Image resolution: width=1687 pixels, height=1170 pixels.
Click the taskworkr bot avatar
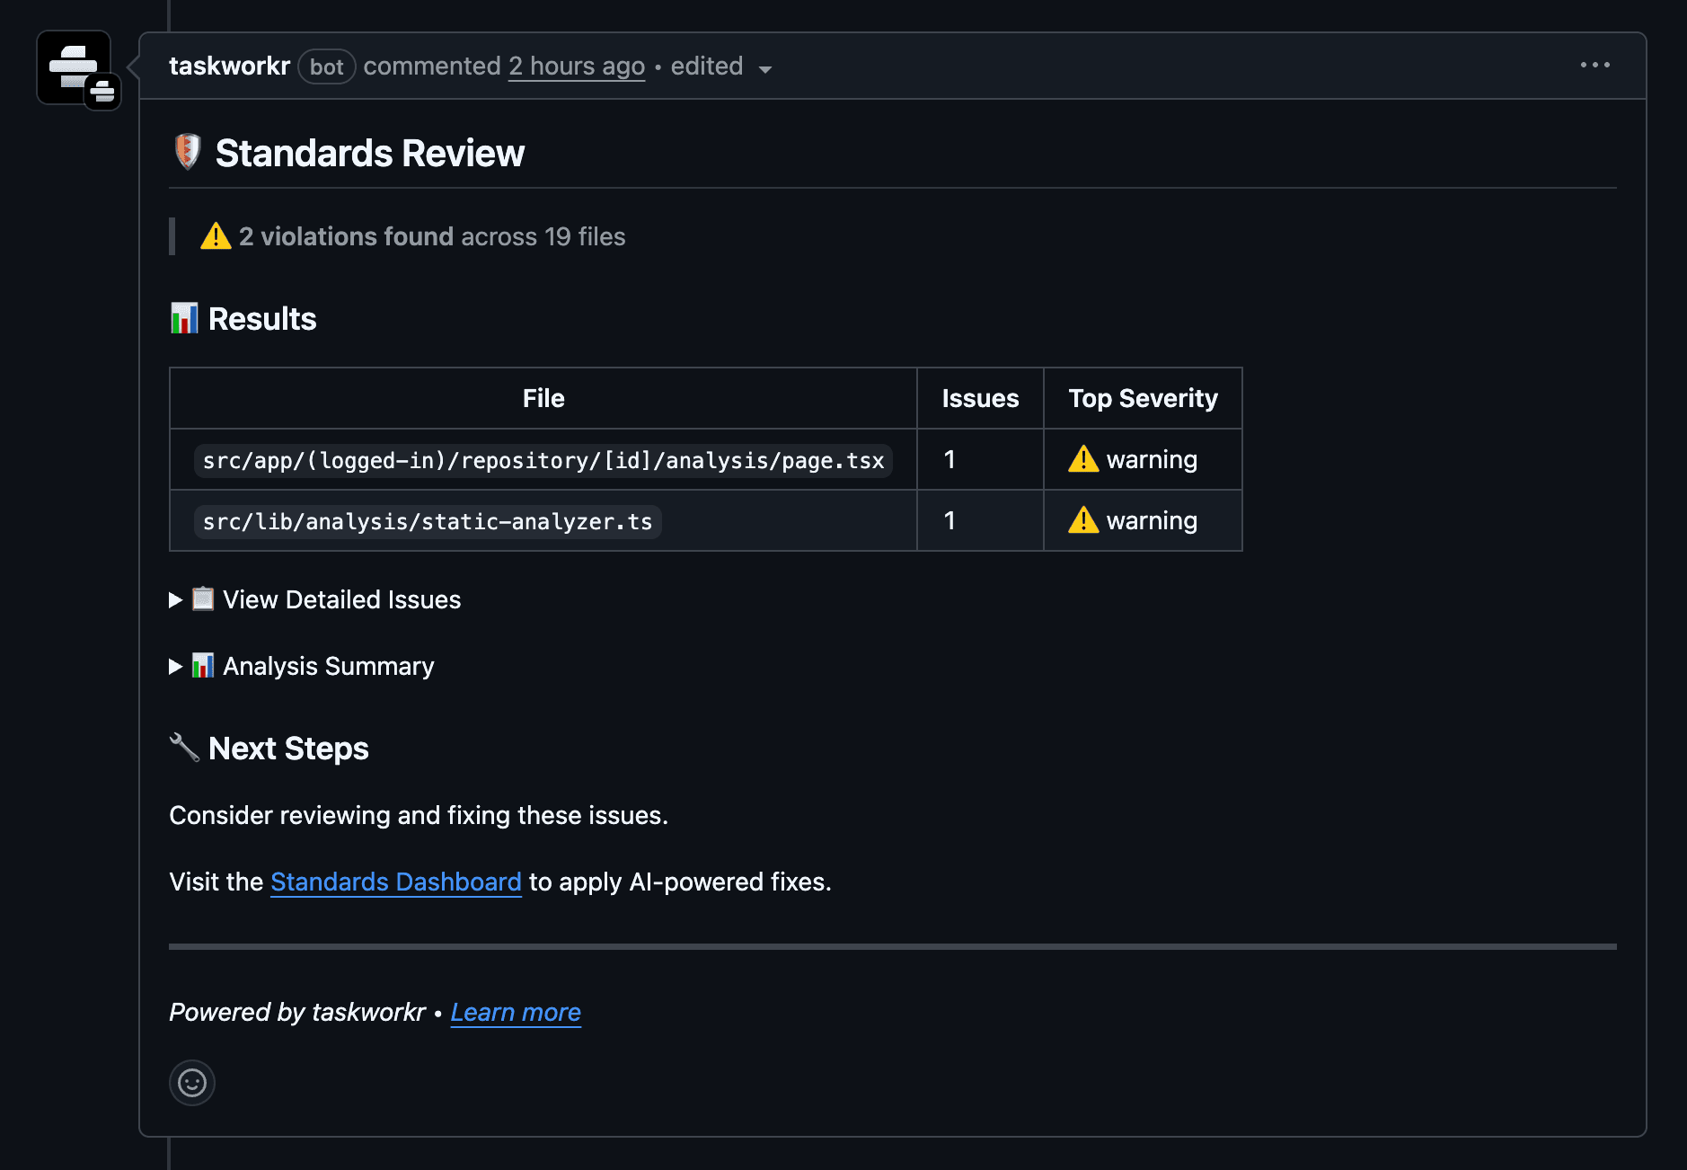coord(74,67)
